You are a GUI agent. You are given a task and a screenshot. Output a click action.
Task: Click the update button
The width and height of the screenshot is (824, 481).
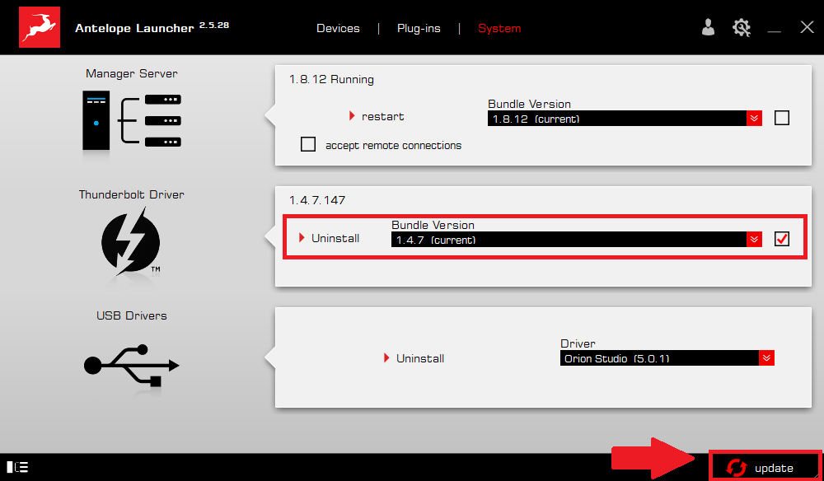766,466
